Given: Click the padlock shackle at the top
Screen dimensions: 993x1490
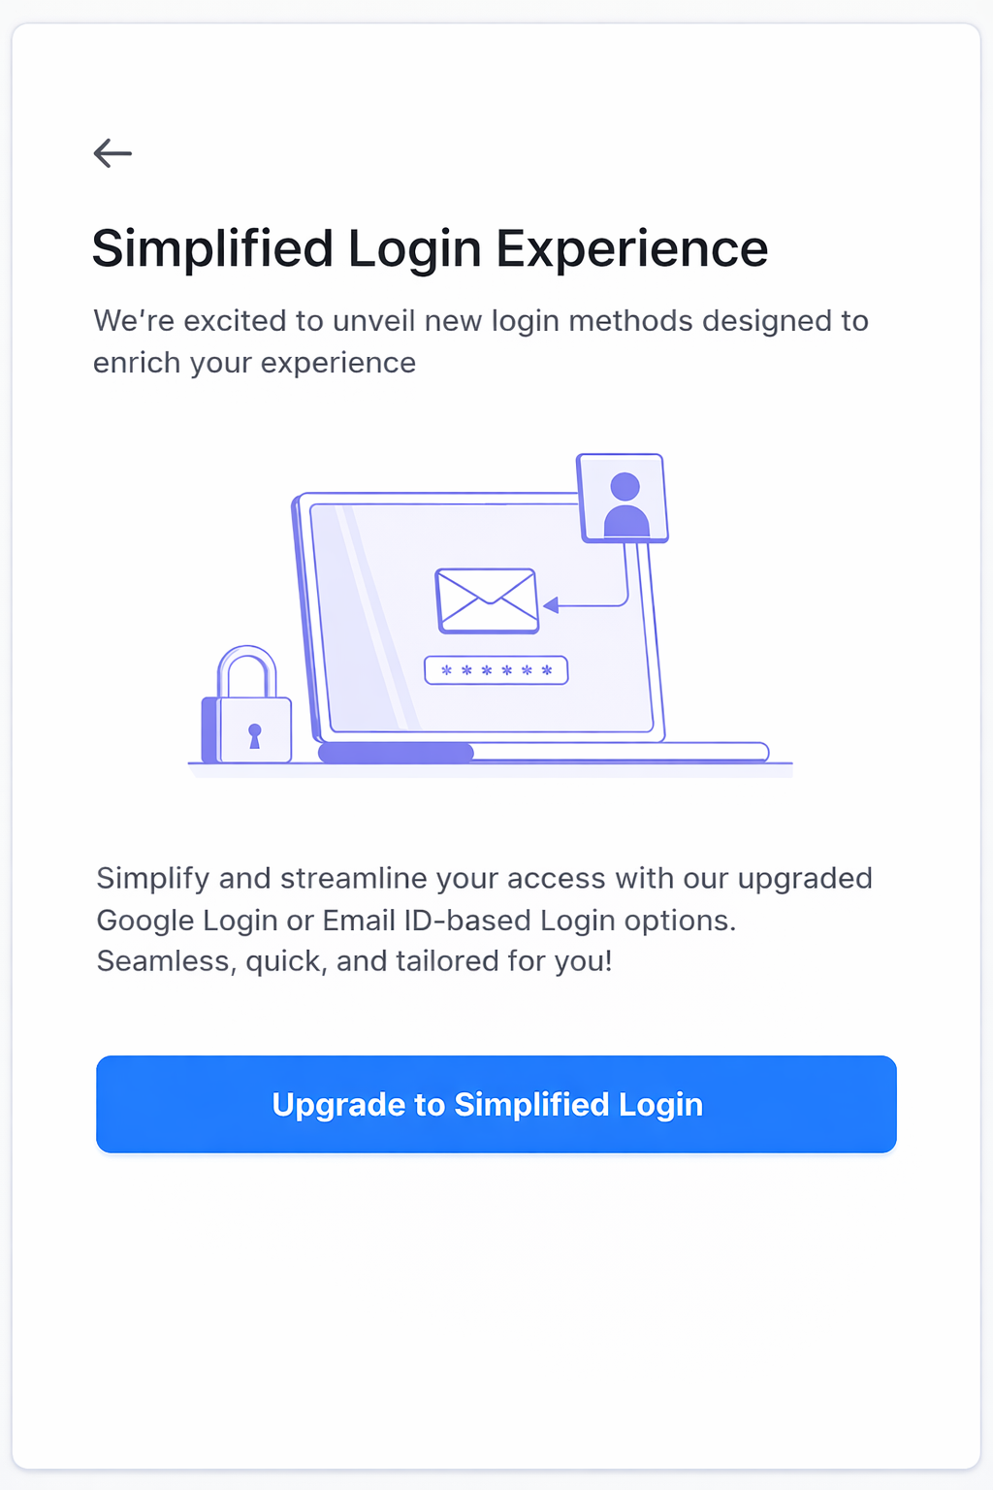Looking at the screenshot, I should 247,670.
